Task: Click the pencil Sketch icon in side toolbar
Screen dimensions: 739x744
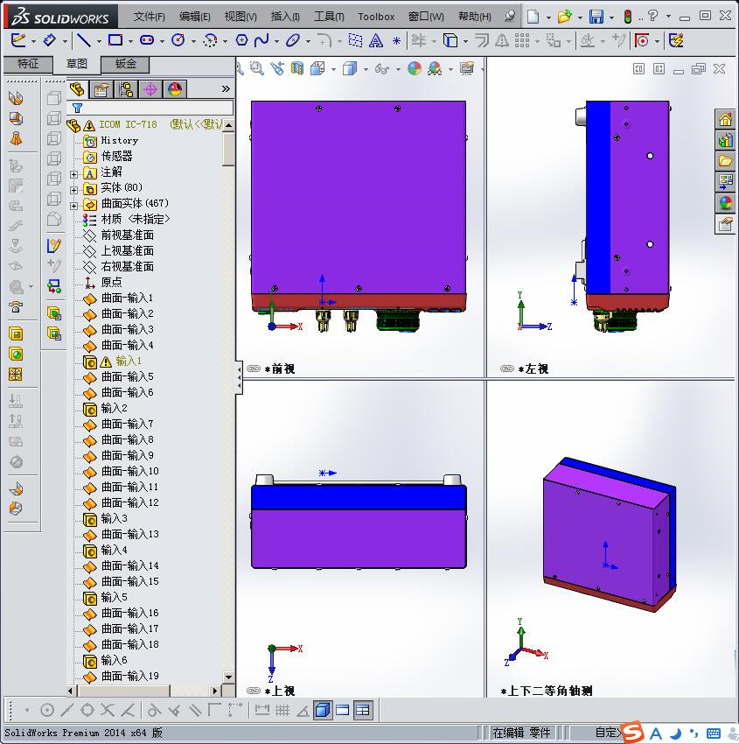Action: click(x=54, y=245)
